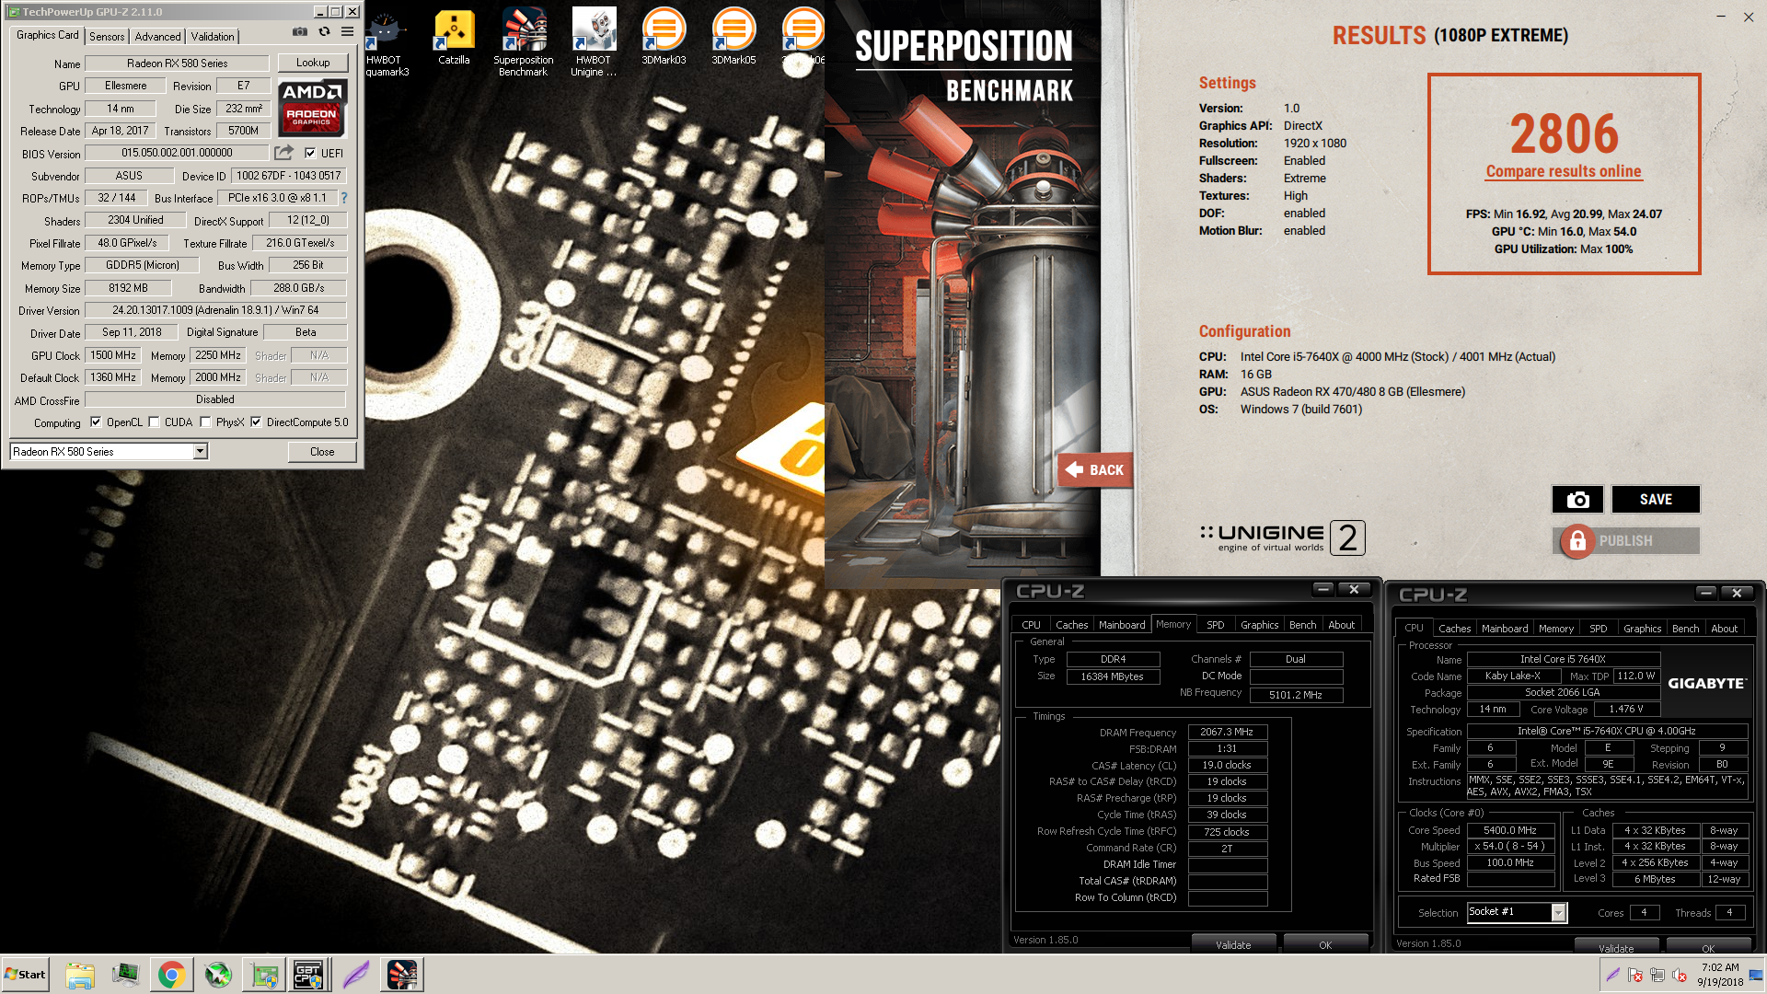Click the CPU-Z Core Speed value 5400.0 MHz
The image size is (1767, 994).
point(1510,830)
